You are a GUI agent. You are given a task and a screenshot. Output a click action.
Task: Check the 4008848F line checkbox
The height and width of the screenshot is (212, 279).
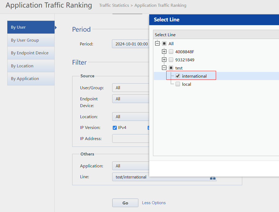[x=171, y=52]
